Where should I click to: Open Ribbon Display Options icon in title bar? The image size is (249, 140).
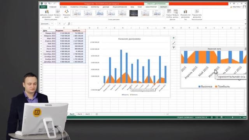[x=234, y=3]
